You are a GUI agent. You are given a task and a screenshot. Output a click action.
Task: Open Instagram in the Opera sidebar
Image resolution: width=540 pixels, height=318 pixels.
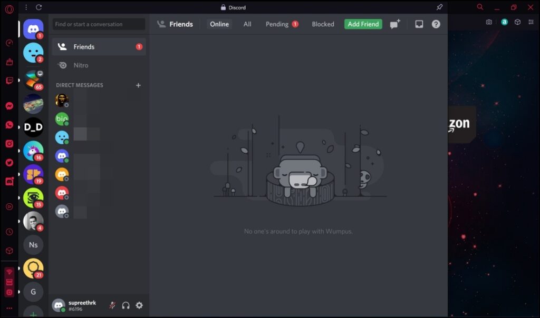click(9, 144)
